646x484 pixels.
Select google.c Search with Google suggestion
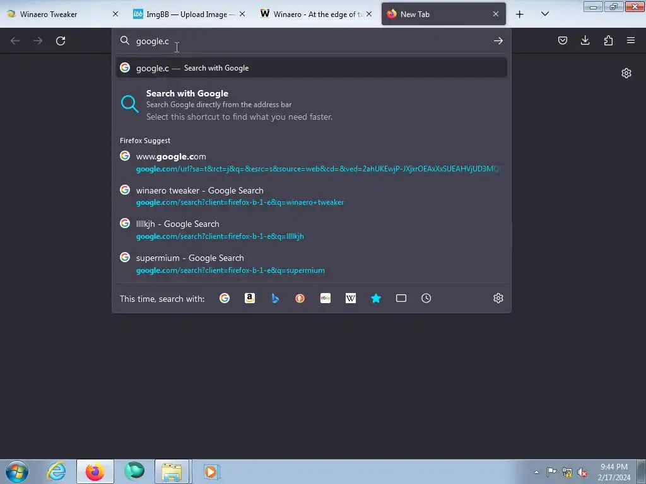[x=312, y=68]
